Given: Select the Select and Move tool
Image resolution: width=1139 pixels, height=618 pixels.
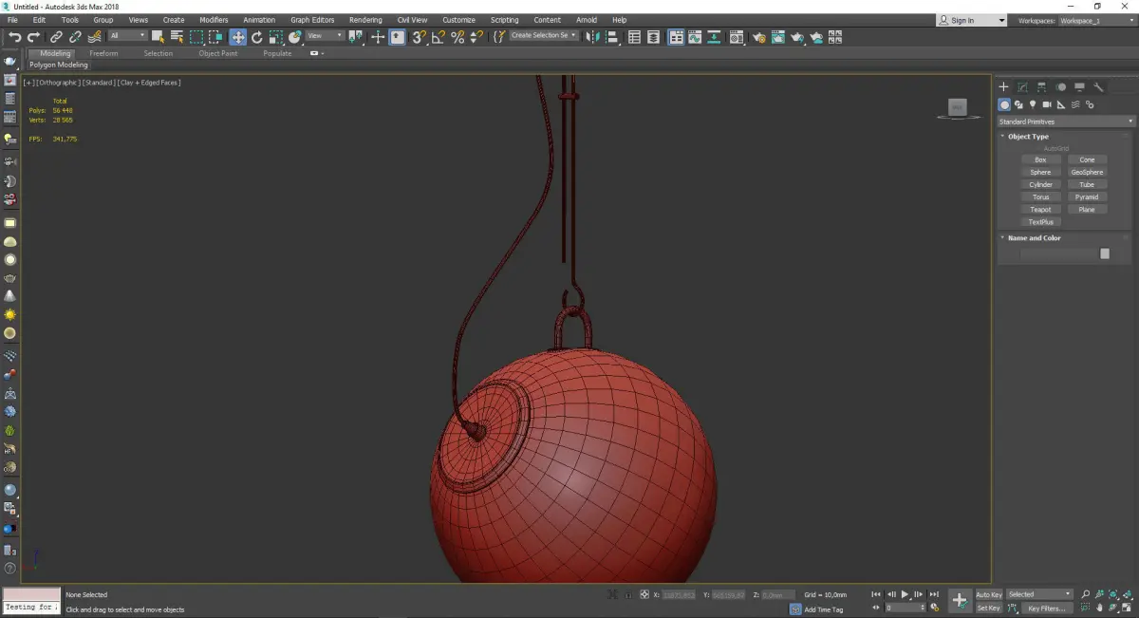Looking at the screenshot, I should point(237,37).
